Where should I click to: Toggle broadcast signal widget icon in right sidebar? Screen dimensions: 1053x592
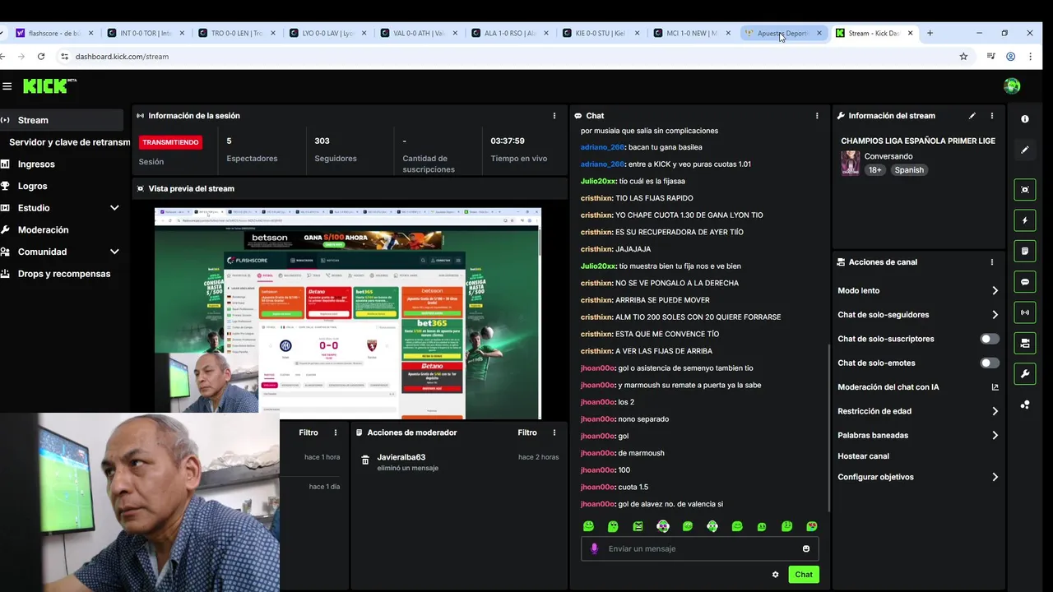[1025, 312]
